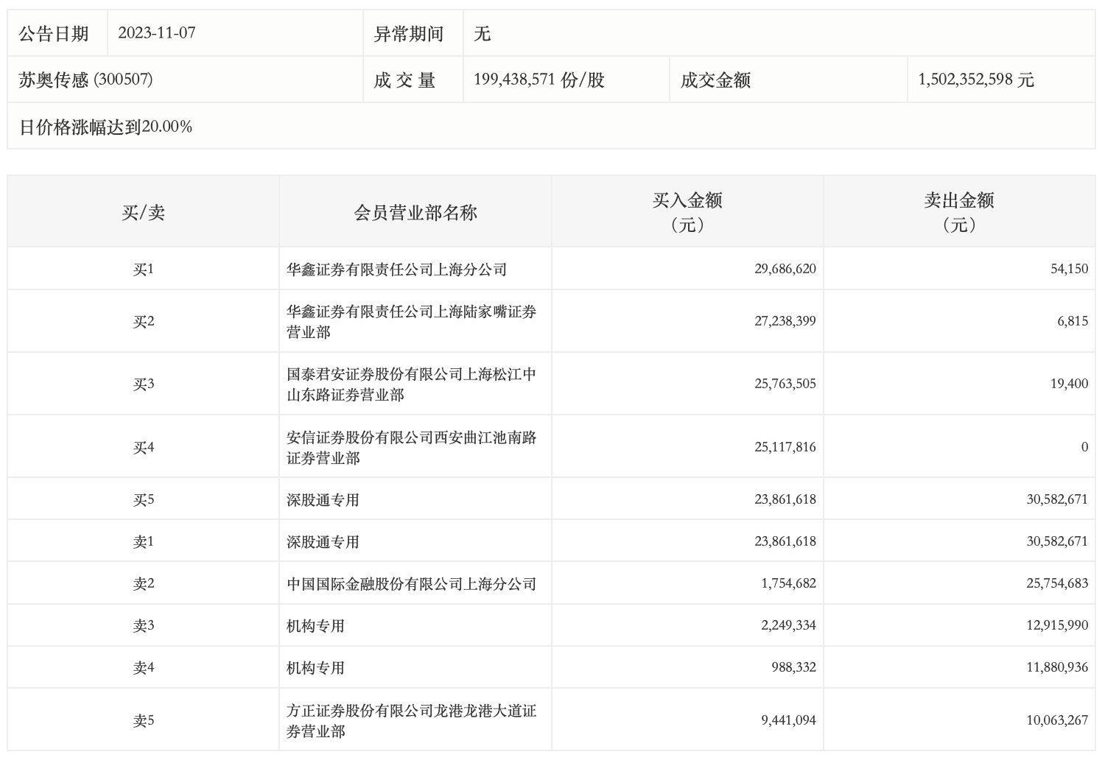Select 安信证券西安曲江池南路证券营业部 entry
Viewport: 1105px width, 763px height.
[411, 448]
